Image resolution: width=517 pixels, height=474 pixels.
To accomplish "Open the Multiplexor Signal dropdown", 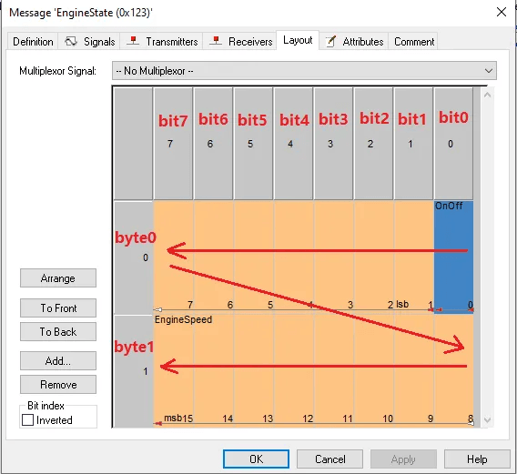I will coord(304,71).
